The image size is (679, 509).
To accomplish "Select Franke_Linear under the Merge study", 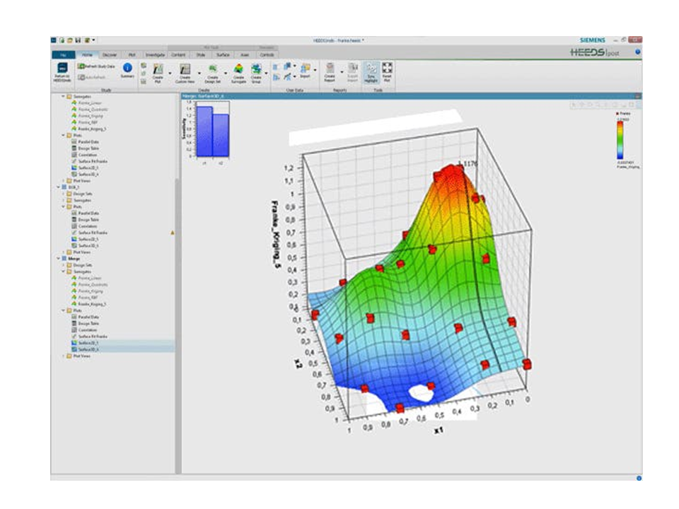I will (x=86, y=278).
